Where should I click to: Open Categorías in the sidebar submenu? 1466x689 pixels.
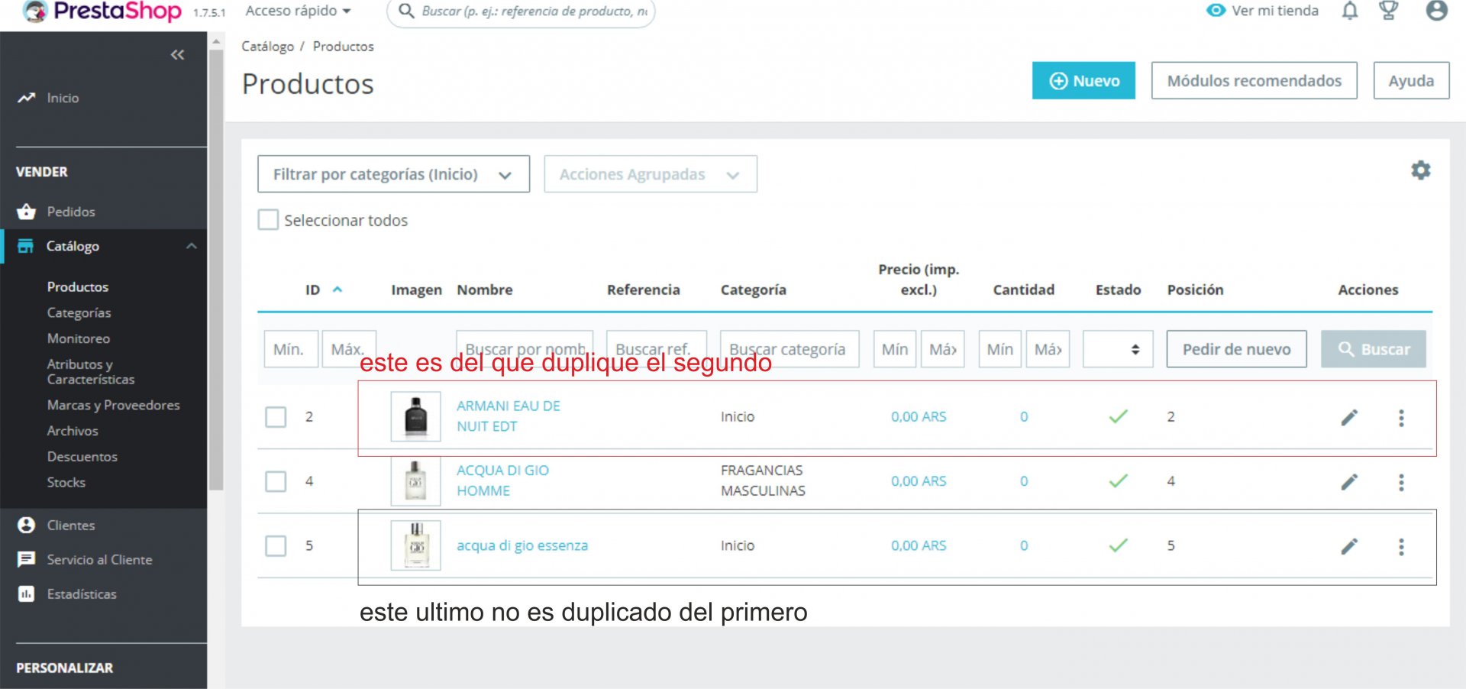click(79, 313)
